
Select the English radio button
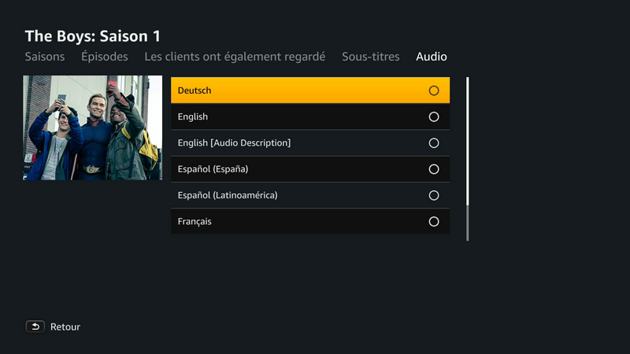click(434, 117)
